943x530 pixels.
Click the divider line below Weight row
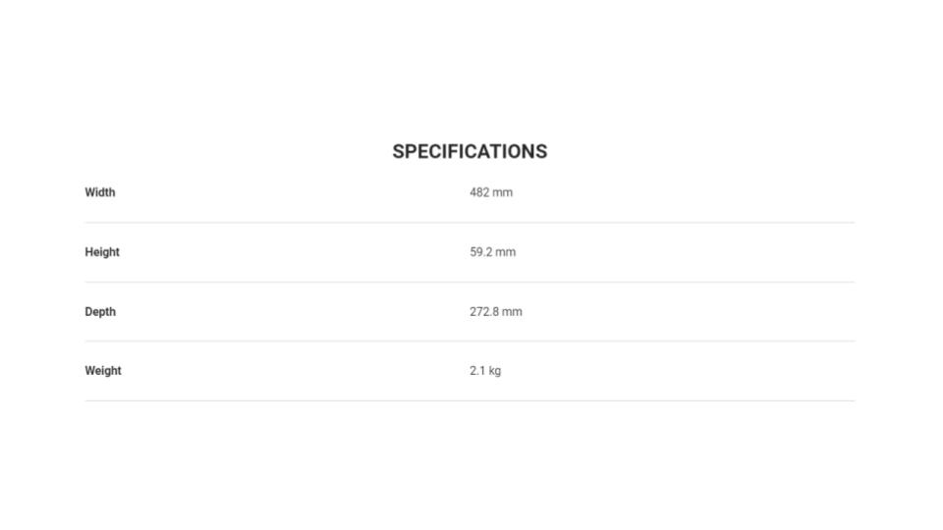(x=470, y=400)
